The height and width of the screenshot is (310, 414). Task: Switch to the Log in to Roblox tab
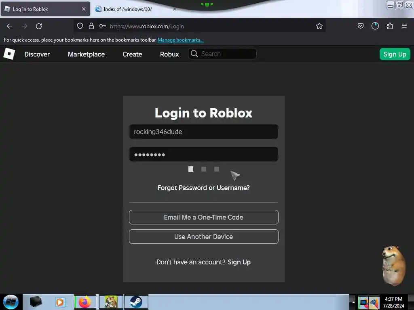[45, 9]
